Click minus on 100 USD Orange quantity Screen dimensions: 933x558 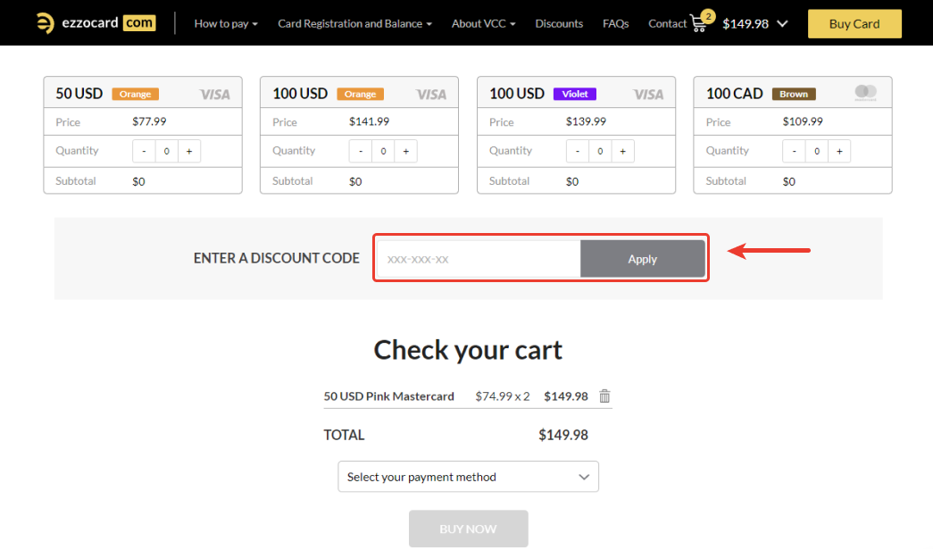tap(361, 152)
